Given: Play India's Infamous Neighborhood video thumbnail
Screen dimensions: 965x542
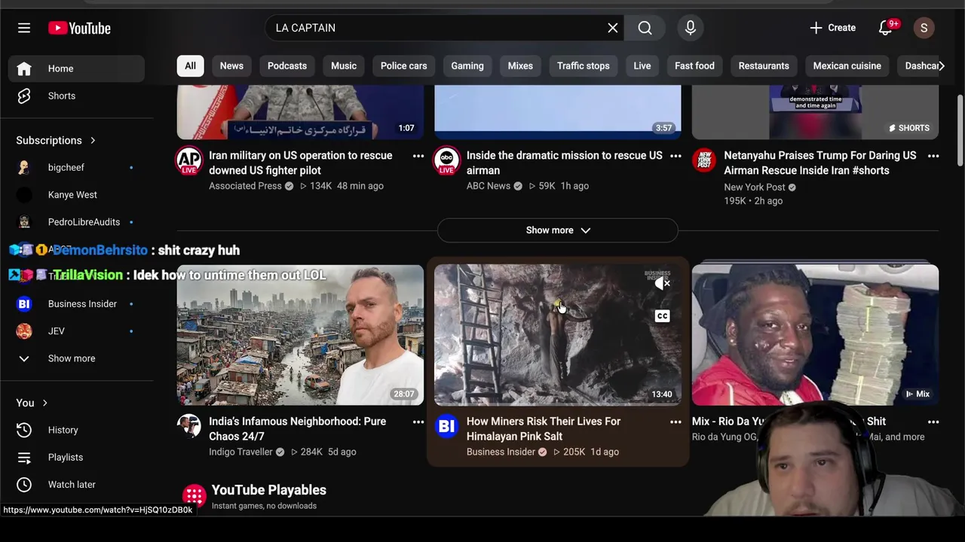Looking at the screenshot, I should click(300, 335).
